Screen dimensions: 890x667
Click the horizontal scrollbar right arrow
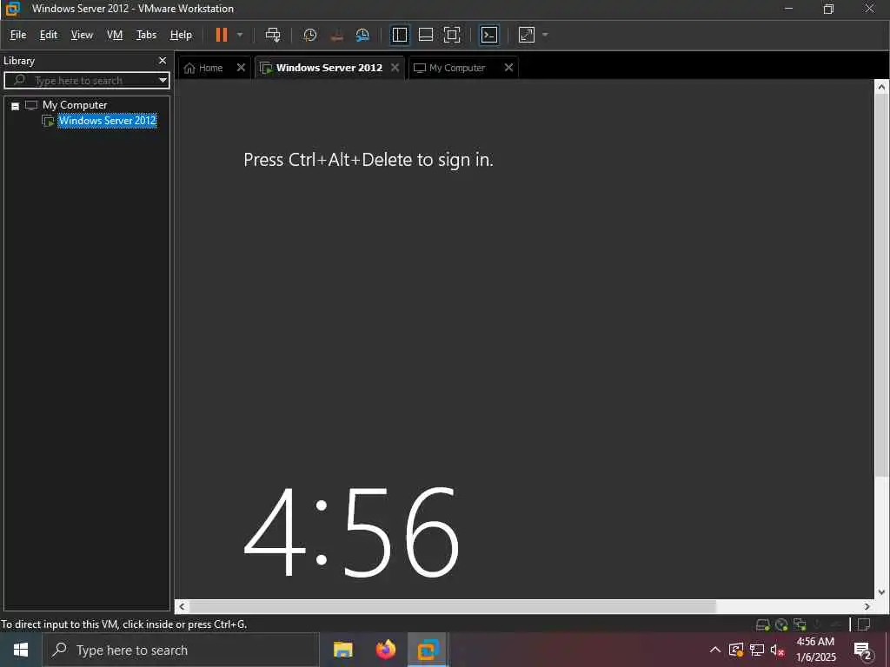click(x=867, y=606)
